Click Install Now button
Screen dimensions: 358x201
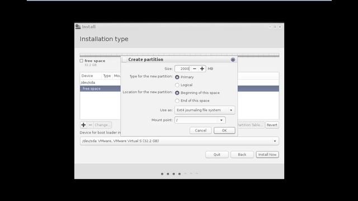[267, 155]
